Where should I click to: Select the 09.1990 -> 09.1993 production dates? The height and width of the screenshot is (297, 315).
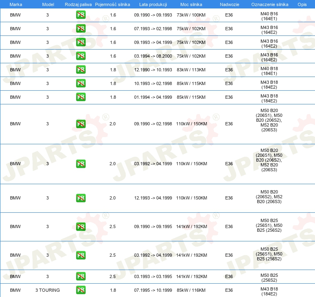coord(153,15)
